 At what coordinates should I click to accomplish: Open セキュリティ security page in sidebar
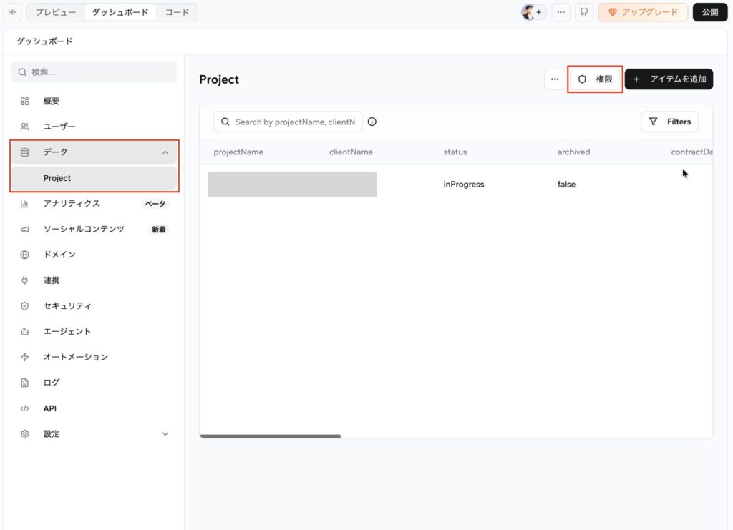click(67, 306)
